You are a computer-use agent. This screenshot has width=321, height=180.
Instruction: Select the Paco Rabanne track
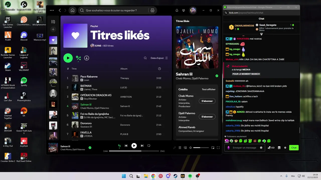coord(116,78)
